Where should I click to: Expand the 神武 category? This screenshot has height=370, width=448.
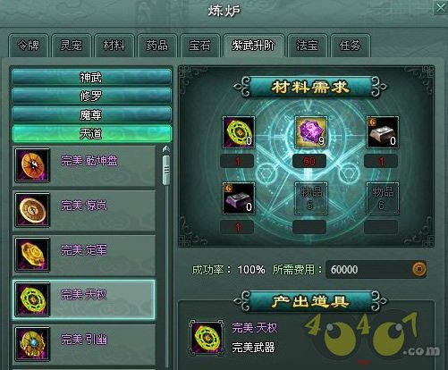(91, 77)
